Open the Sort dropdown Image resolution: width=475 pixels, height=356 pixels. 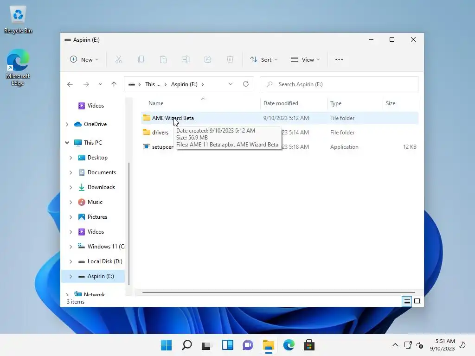coord(263,60)
